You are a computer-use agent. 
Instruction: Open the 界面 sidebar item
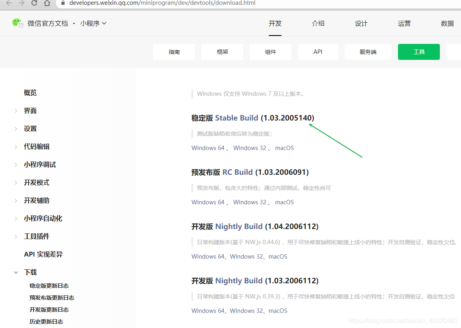tap(30, 111)
